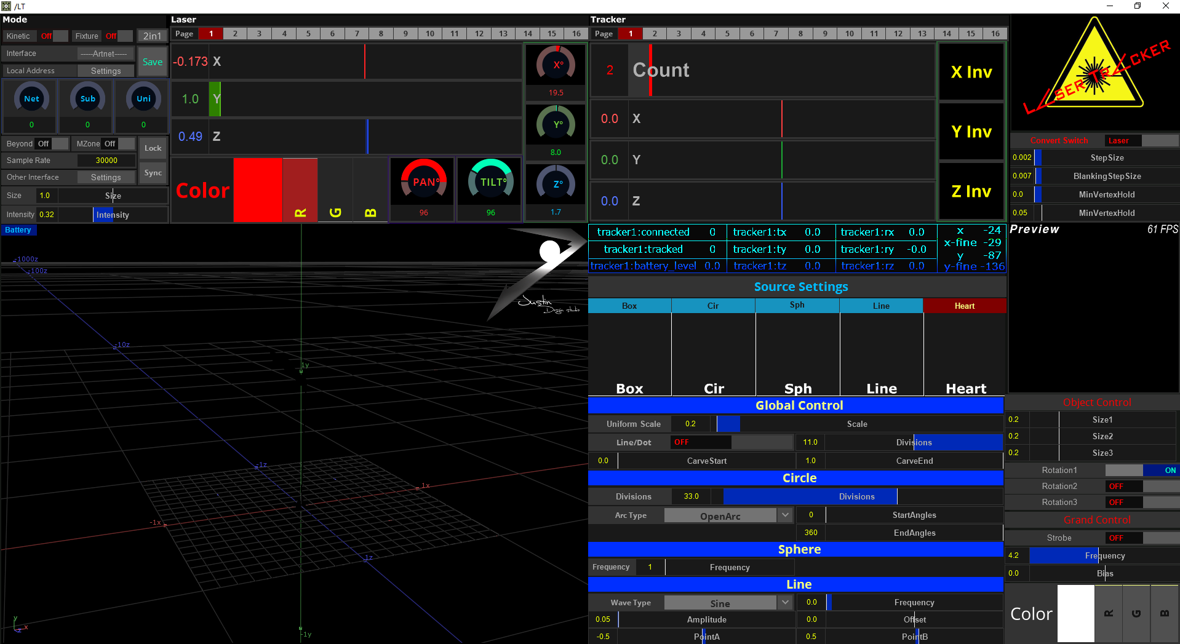1180x644 pixels.
Task: Click the Y° rotation dial
Action: pos(556,124)
